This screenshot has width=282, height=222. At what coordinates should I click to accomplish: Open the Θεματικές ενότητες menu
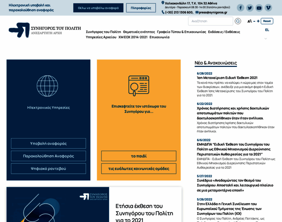tap(139, 32)
